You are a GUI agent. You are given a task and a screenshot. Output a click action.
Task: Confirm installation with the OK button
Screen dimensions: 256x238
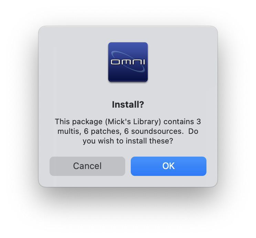tap(169, 166)
